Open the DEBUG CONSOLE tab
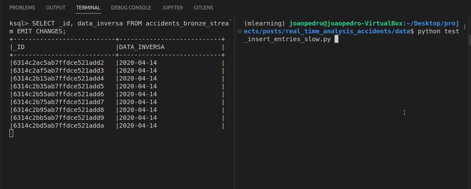Viewport: 471px width, 189px height. [131, 8]
